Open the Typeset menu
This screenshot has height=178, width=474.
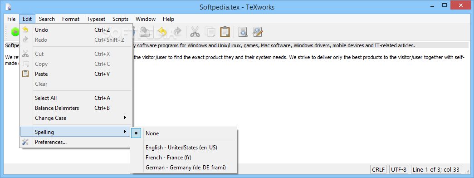tap(96, 19)
